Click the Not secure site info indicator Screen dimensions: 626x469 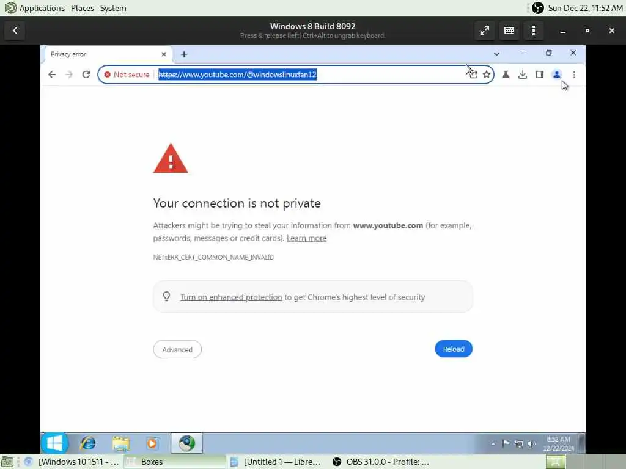pyautogui.click(x=127, y=75)
